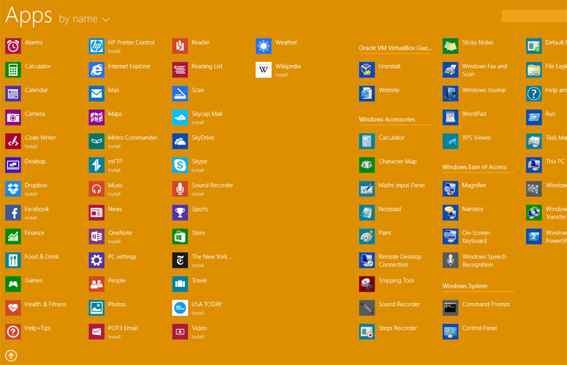The height and width of the screenshot is (365, 567).
Task: Open the Food & Drink icon
Action: click(13, 261)
